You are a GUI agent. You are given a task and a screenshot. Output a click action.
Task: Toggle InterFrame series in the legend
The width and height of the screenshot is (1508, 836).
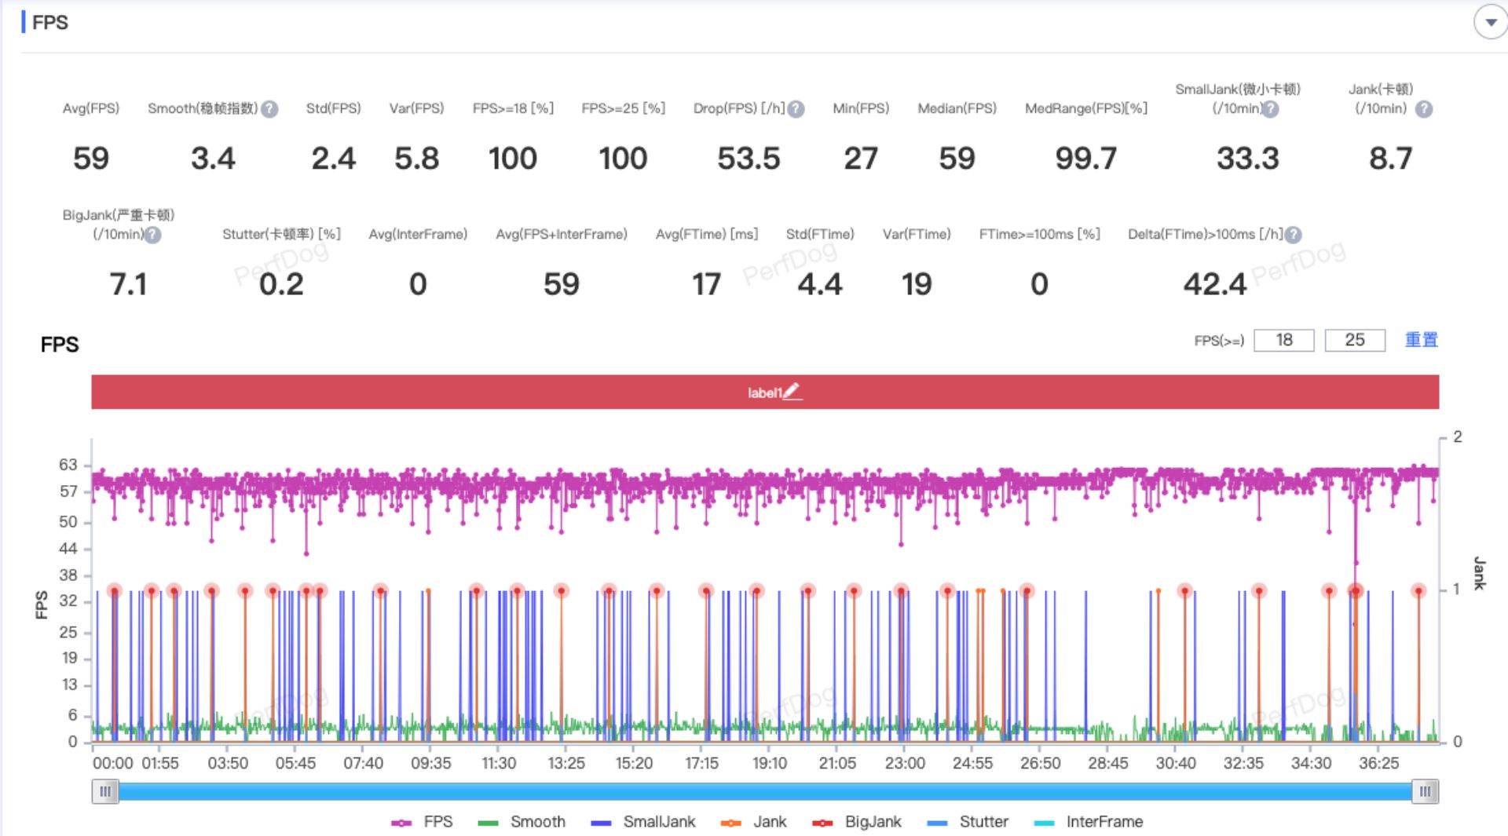pos(1089,822)
